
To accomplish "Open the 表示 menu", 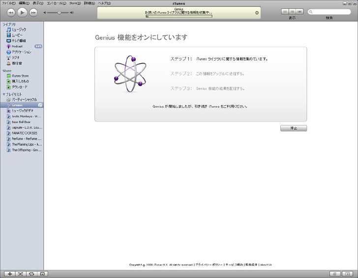I will click(x=38, y=3).
